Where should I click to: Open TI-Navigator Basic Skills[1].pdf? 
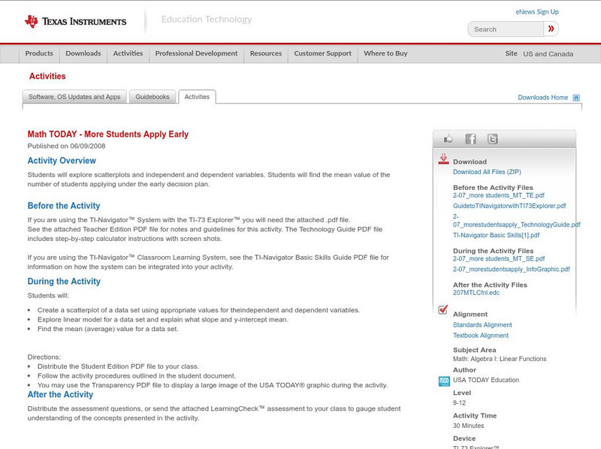pyautogui.click(x=496, y=235)
